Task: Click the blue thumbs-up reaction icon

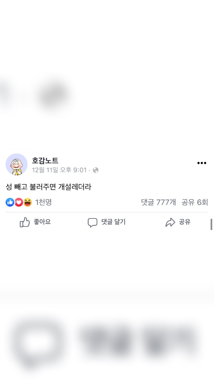Action: [x=10, y=202]
